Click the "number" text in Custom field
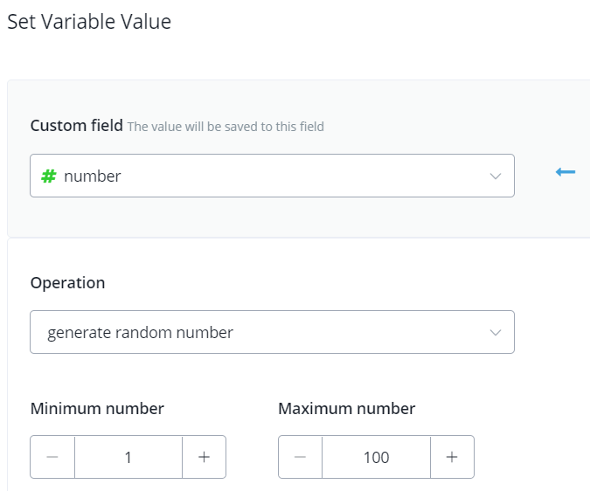The image size is (590, 491). [x=93, y=176]
